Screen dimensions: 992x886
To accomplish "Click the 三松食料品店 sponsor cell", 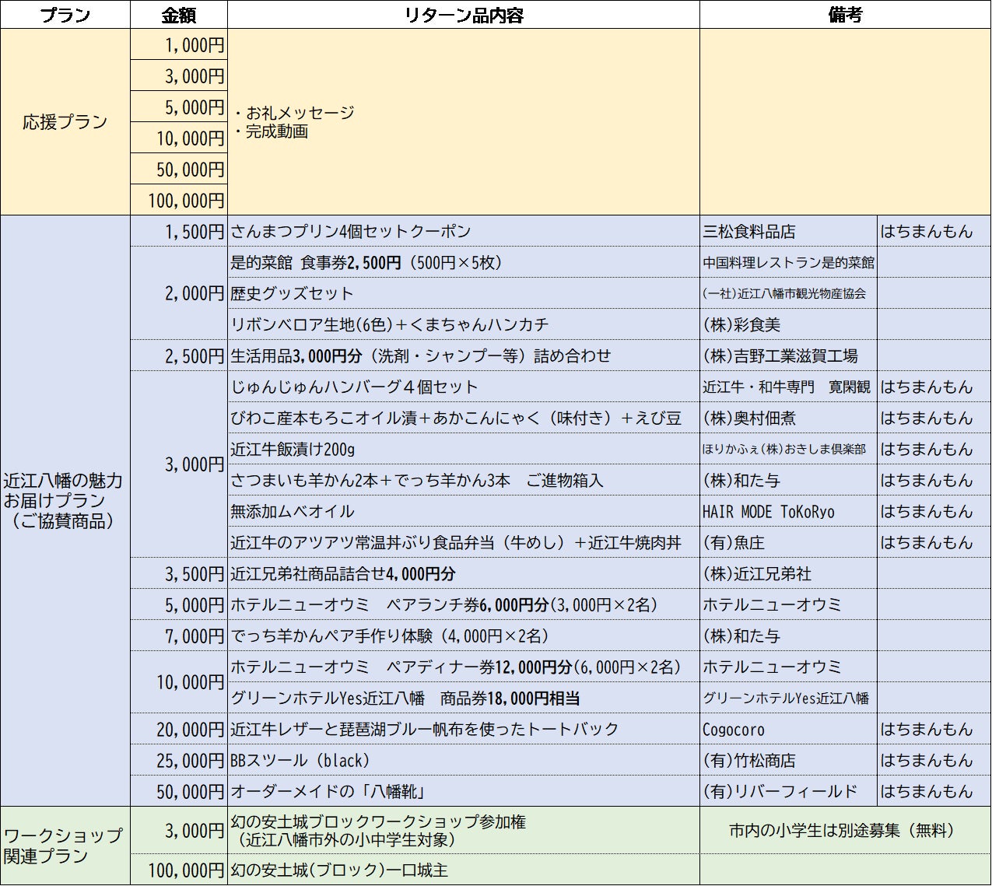I will (749, 232).
